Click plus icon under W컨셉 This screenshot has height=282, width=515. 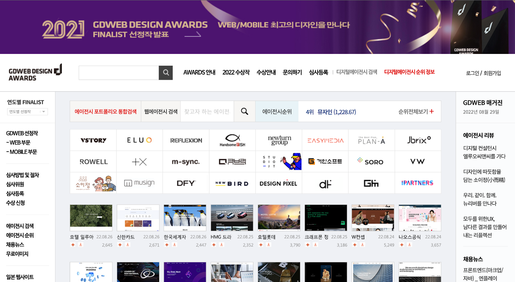tap(355, 245)
